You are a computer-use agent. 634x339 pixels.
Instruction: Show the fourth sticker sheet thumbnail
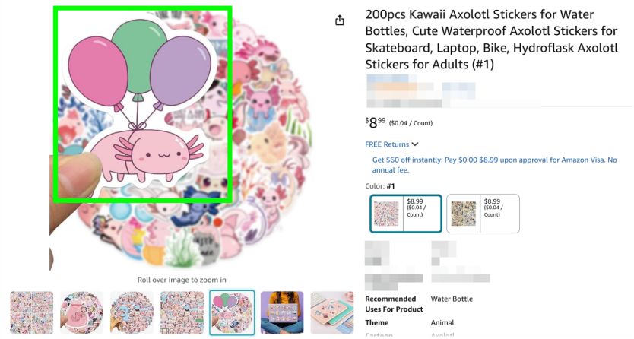coord(182,312)
